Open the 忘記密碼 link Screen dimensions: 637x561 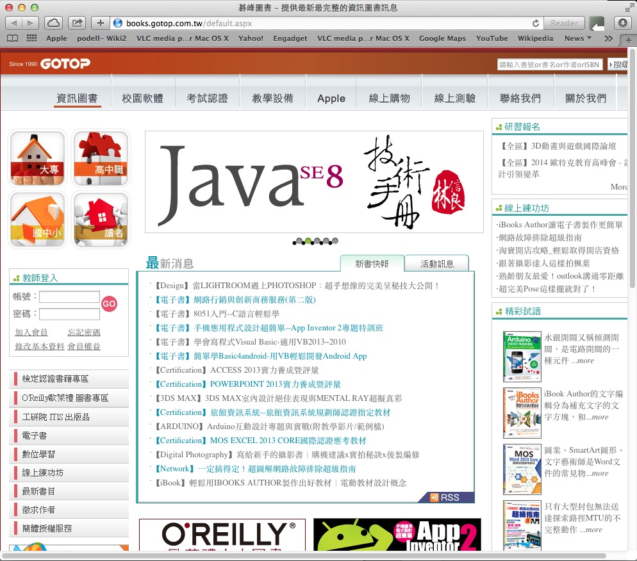[84, 332]
